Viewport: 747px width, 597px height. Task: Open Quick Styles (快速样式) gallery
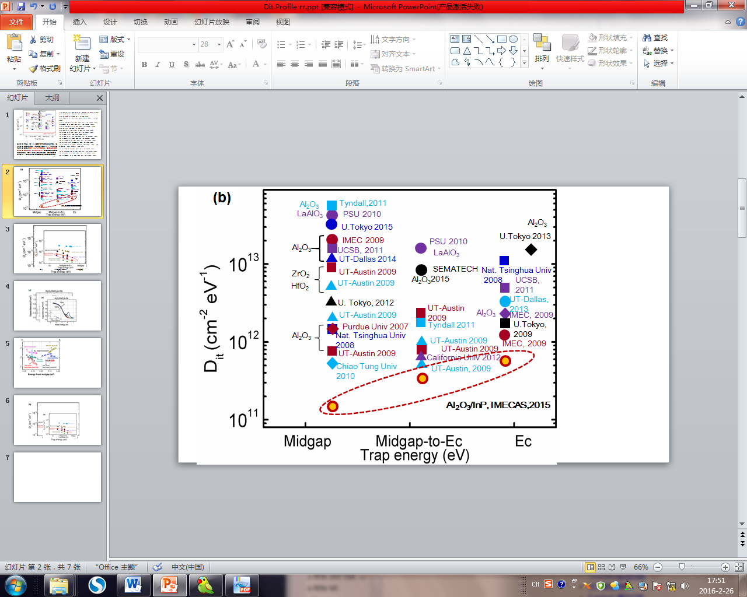point(570,44)
